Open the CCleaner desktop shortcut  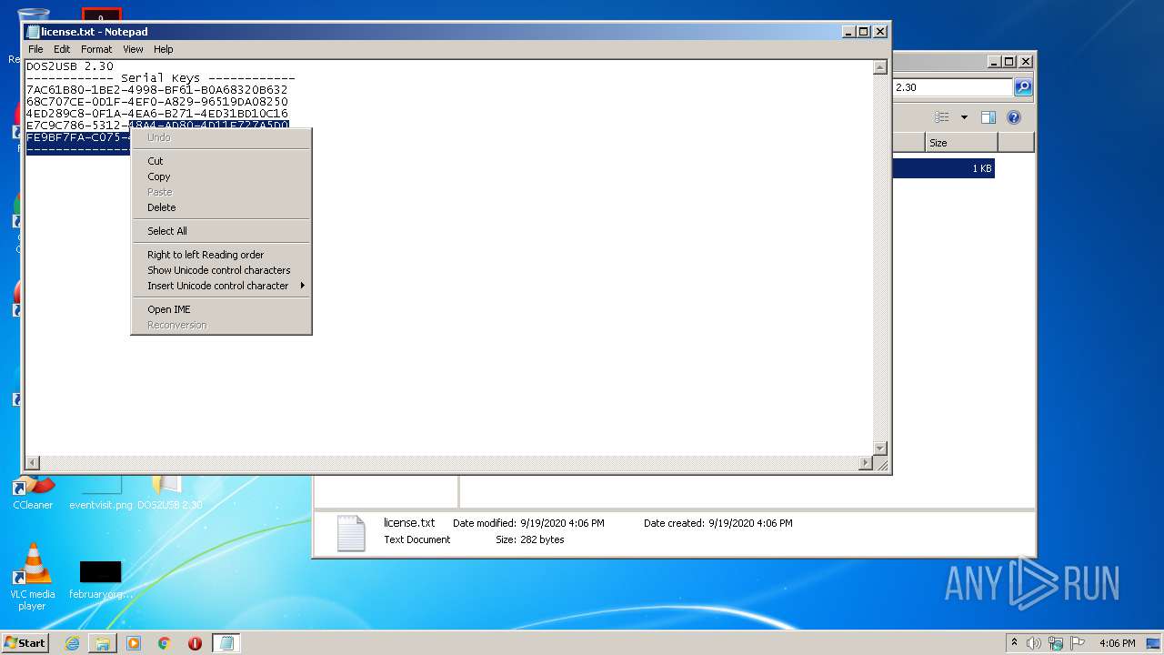tap(33, 491)
